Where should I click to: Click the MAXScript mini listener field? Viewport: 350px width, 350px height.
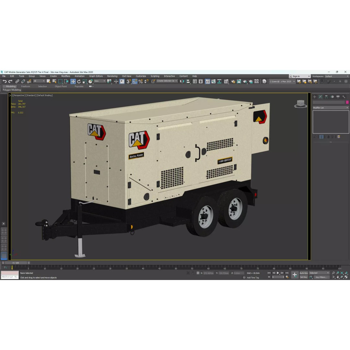click(10, 277)
